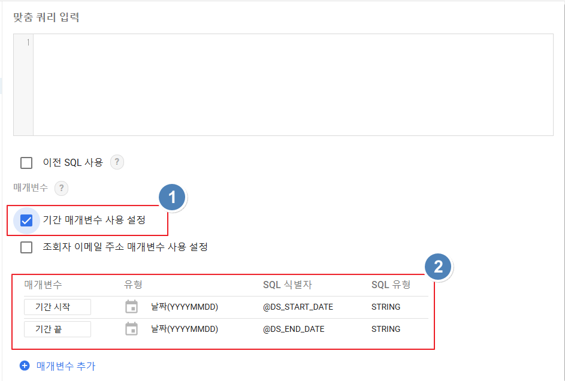Enable 조회자 이메일 주소 매개변수 사용 설정 checkbox
The image size is (565, 381).
pyautogui.click(x=26, y=247)
